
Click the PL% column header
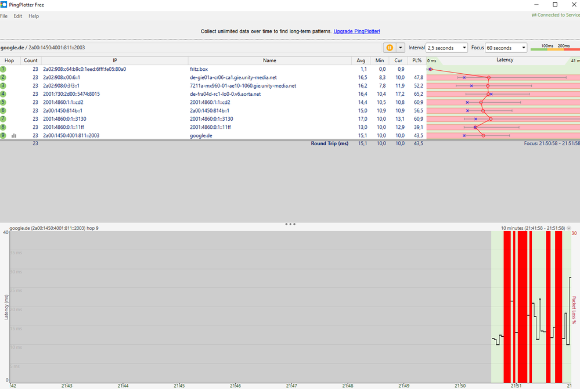click(417, 60)
